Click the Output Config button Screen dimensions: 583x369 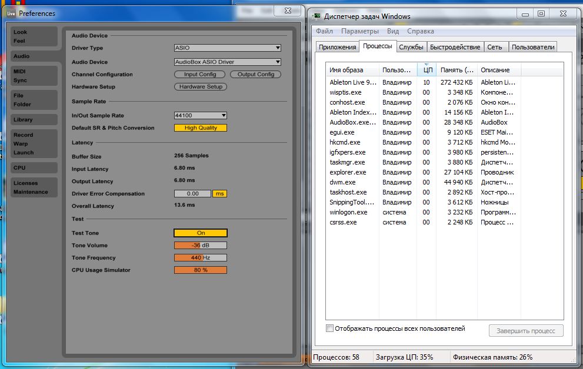tap(255, 74)
